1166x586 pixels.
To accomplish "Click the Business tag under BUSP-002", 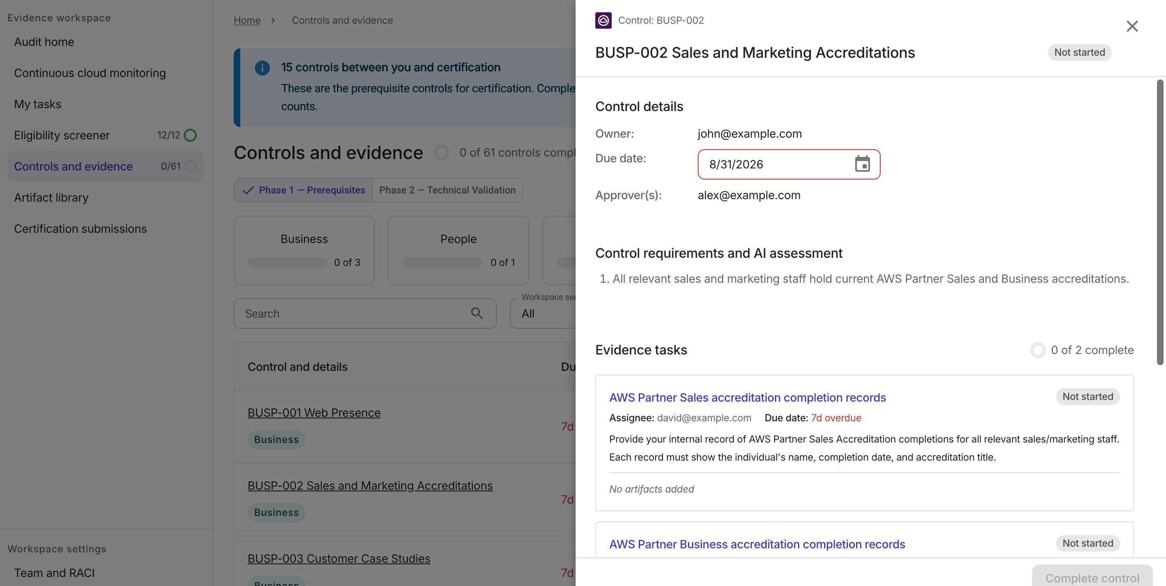I will tap(276, 512).
